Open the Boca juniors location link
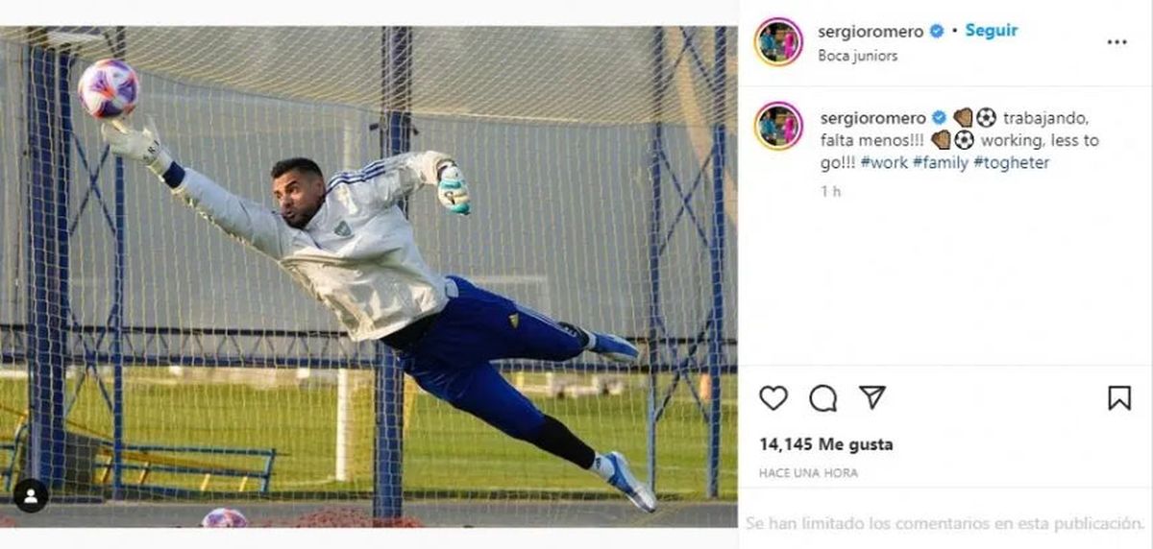Screen dimensions: 1153x549 [858, 56]
